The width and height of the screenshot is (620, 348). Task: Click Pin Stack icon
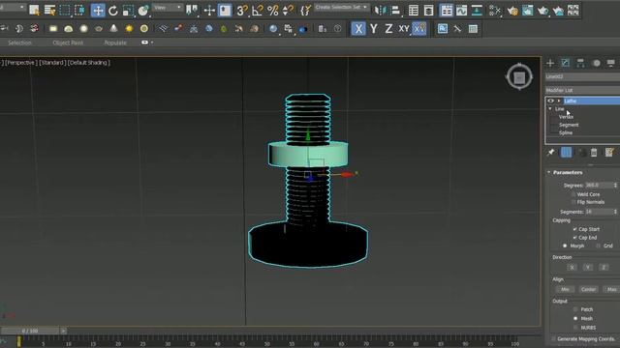pyautogui.click(x=551, y=153)
